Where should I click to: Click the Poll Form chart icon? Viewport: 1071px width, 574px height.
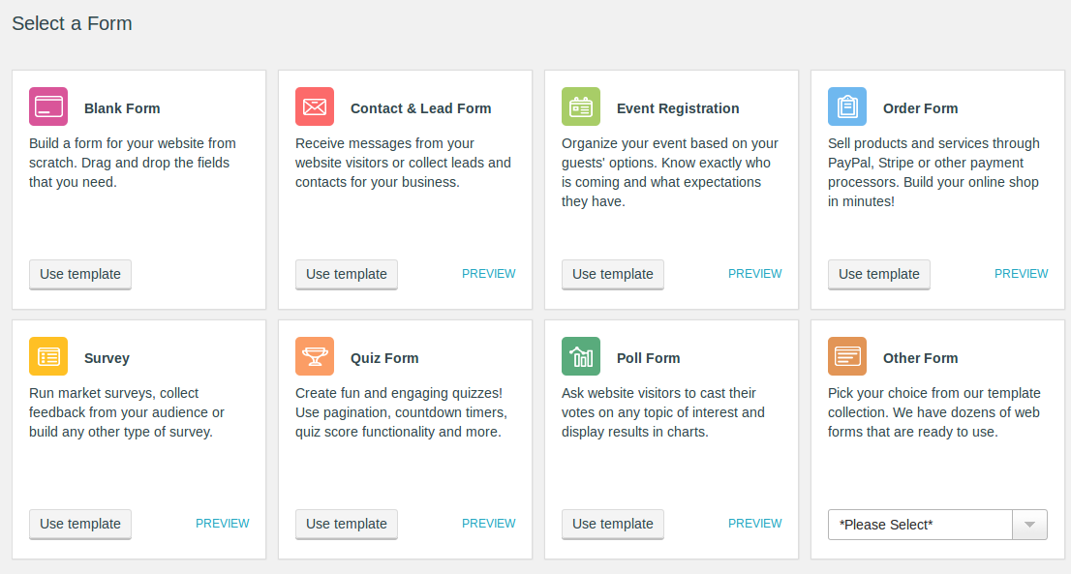coord(581,356)
